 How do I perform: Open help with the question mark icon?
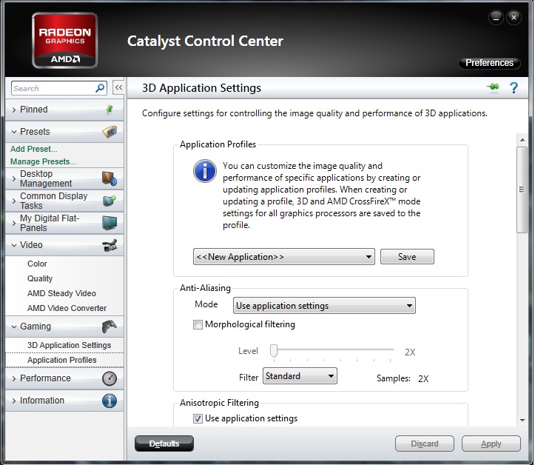click(514, 88)
